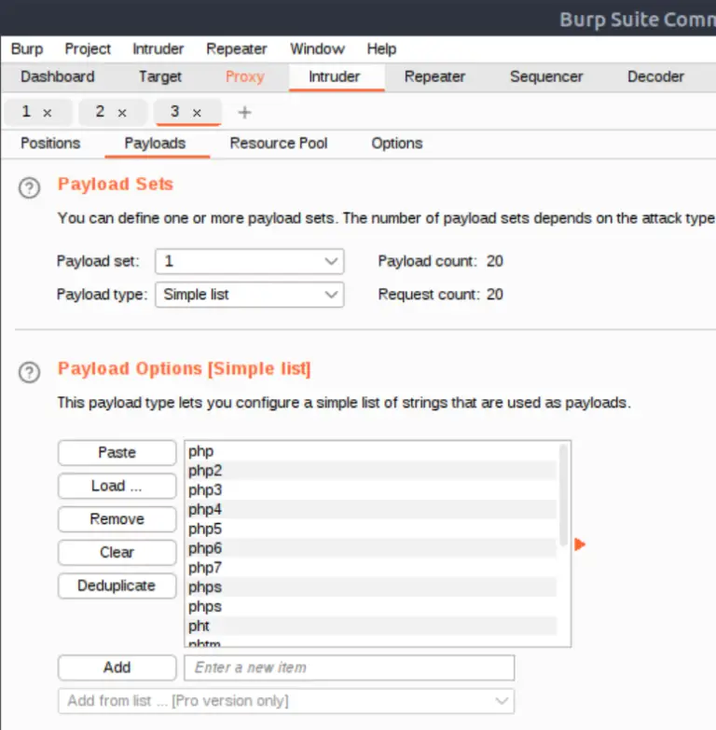Click the Paste button

pos(117,452)
